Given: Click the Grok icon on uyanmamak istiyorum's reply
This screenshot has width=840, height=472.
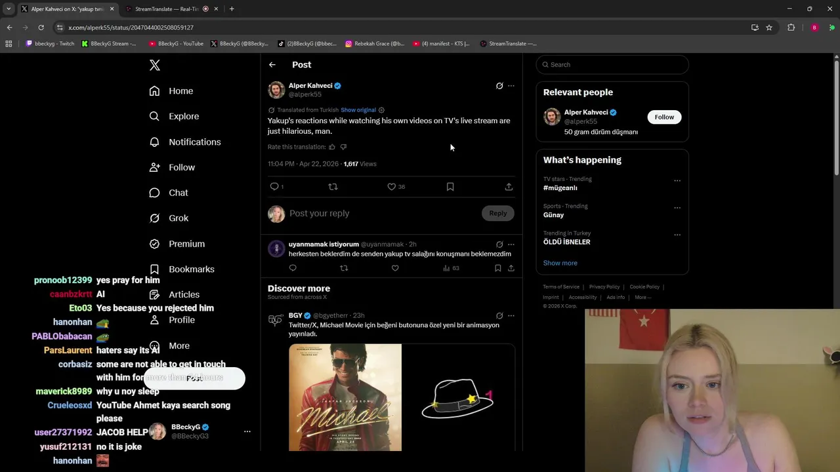Looking at the screenshot, I should (x=499, y=245).
